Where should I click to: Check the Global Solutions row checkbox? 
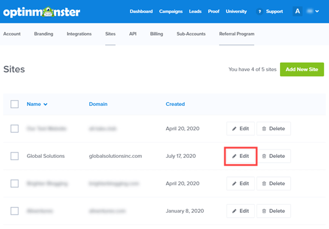coord(14,156)
